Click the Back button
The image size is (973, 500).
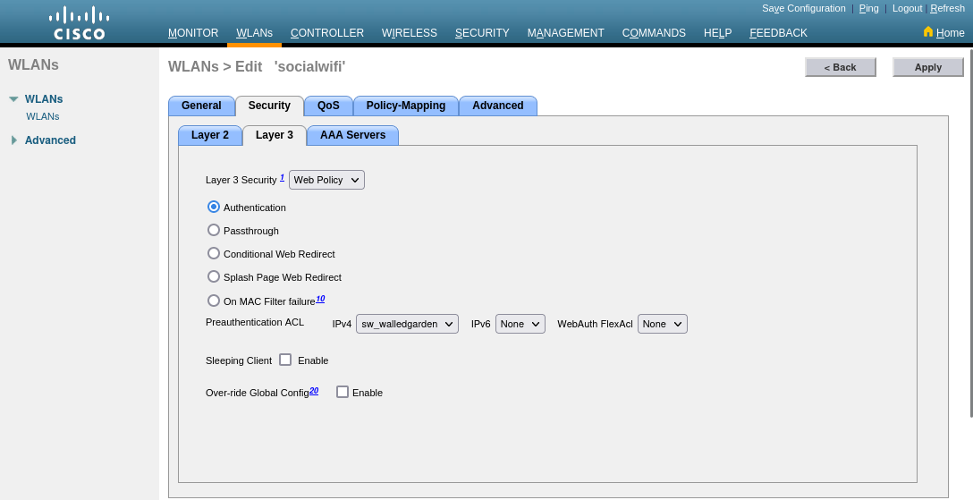coord(840,67)
